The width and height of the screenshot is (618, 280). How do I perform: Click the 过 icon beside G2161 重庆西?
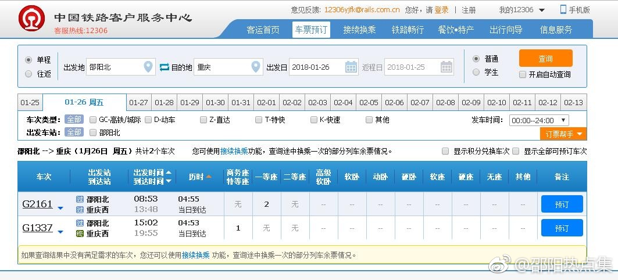click(x=80, y=210)
